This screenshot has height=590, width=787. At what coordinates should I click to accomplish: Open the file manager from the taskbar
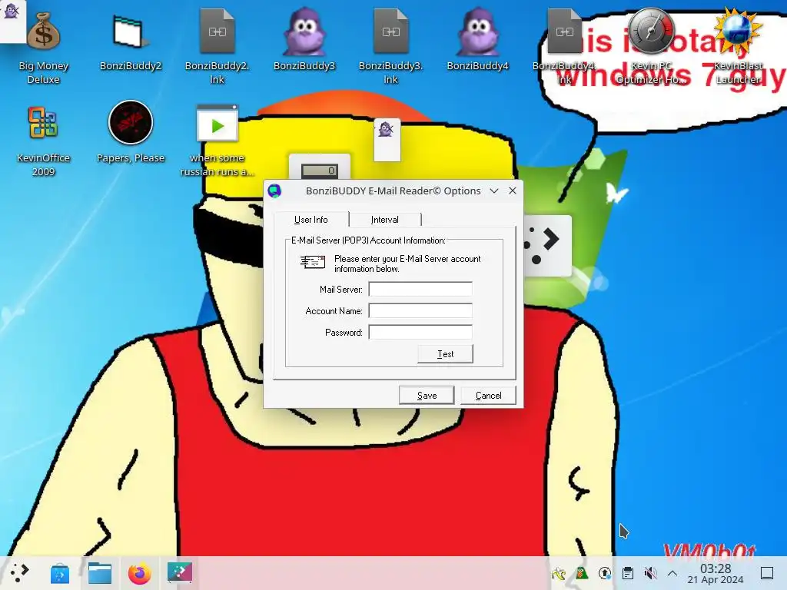[99, 573]
